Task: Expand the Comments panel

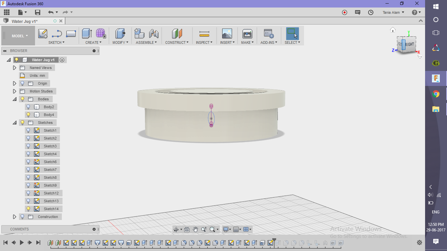Action: 94,229
